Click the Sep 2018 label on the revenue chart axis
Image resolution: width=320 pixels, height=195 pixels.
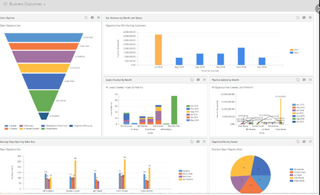(x=200, y=67)
